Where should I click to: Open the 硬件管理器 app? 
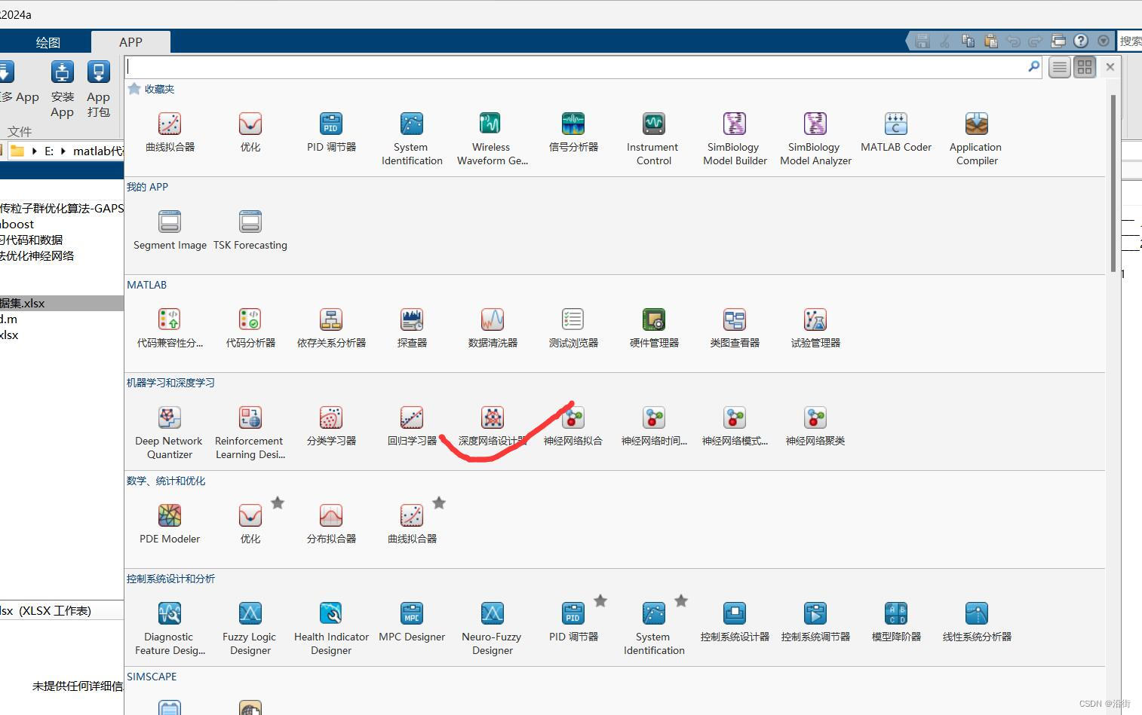click(654, 328)
